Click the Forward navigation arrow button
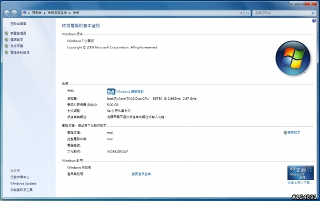Screen dimensions: 320x201 click(14, 13)
